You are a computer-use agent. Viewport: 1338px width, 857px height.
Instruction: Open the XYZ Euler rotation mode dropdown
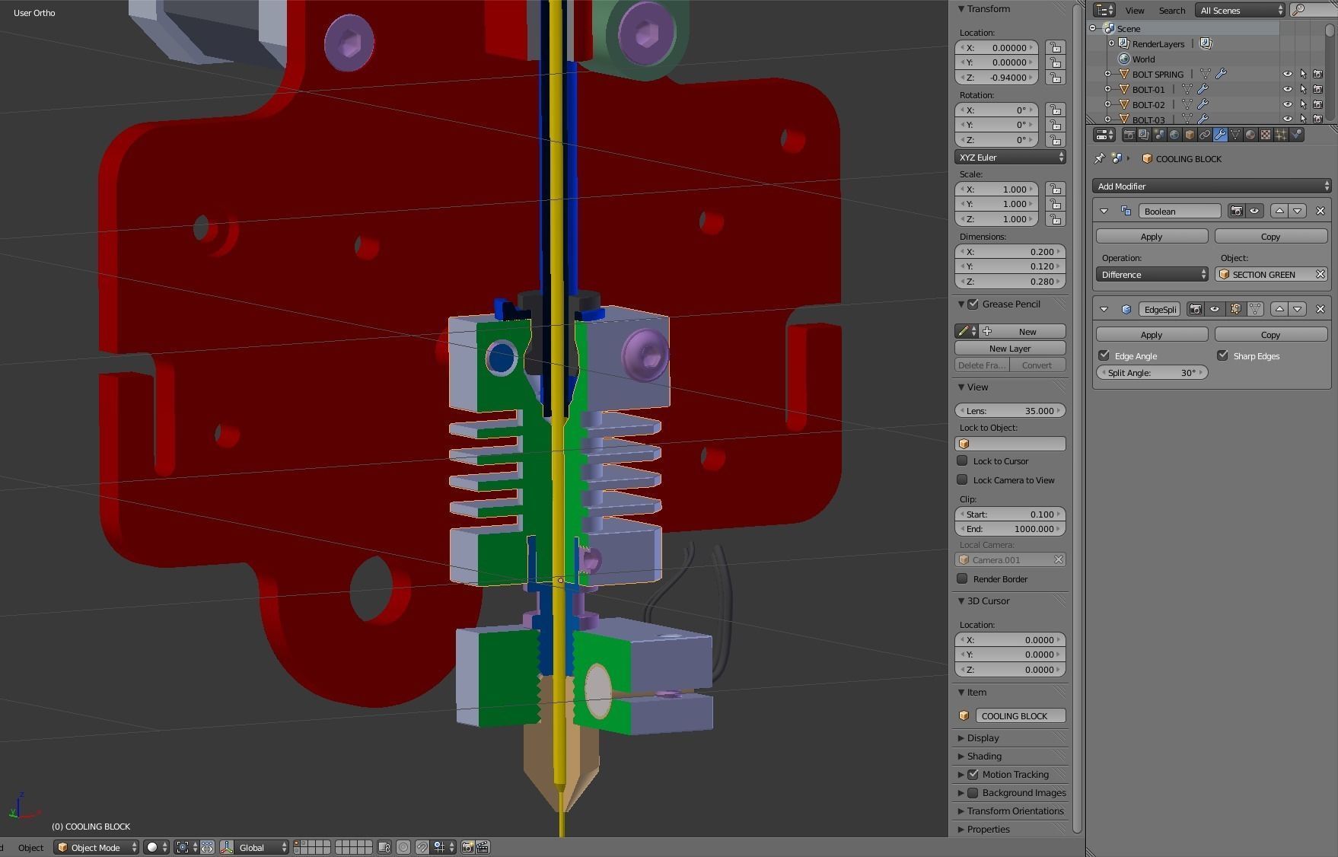[x=1010, y=157]
